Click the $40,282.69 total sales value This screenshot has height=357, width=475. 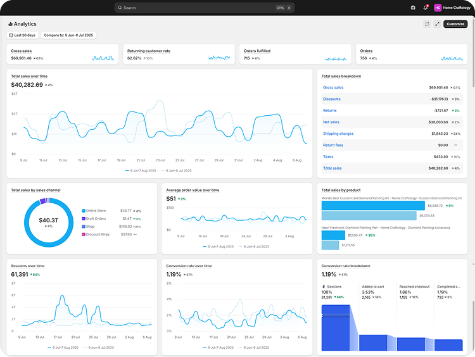coord(27,85)
